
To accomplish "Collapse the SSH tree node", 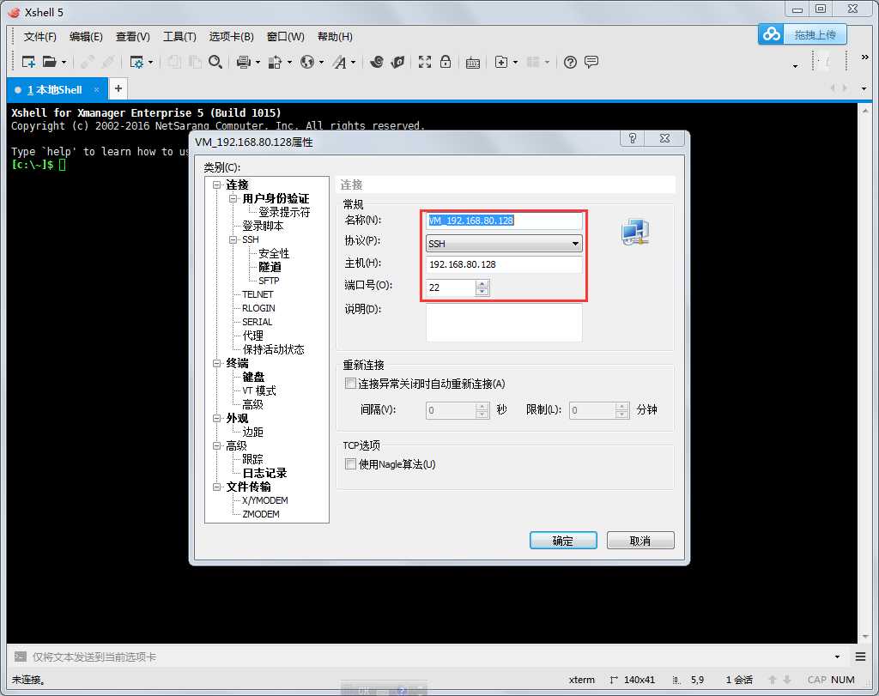I will [233, 239].
